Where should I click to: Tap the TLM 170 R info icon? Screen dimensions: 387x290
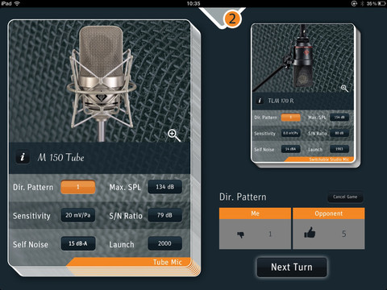coord(260,101)
